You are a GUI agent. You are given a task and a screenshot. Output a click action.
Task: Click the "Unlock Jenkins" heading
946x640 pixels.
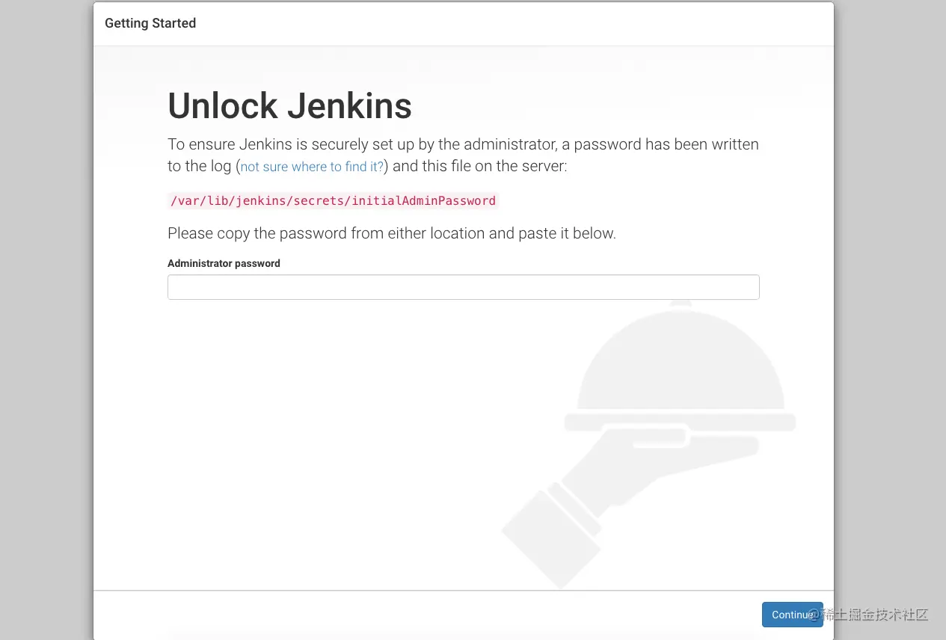[x=289, y=105]
